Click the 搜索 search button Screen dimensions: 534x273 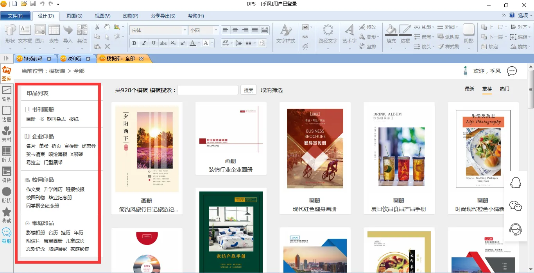point(249,90)
